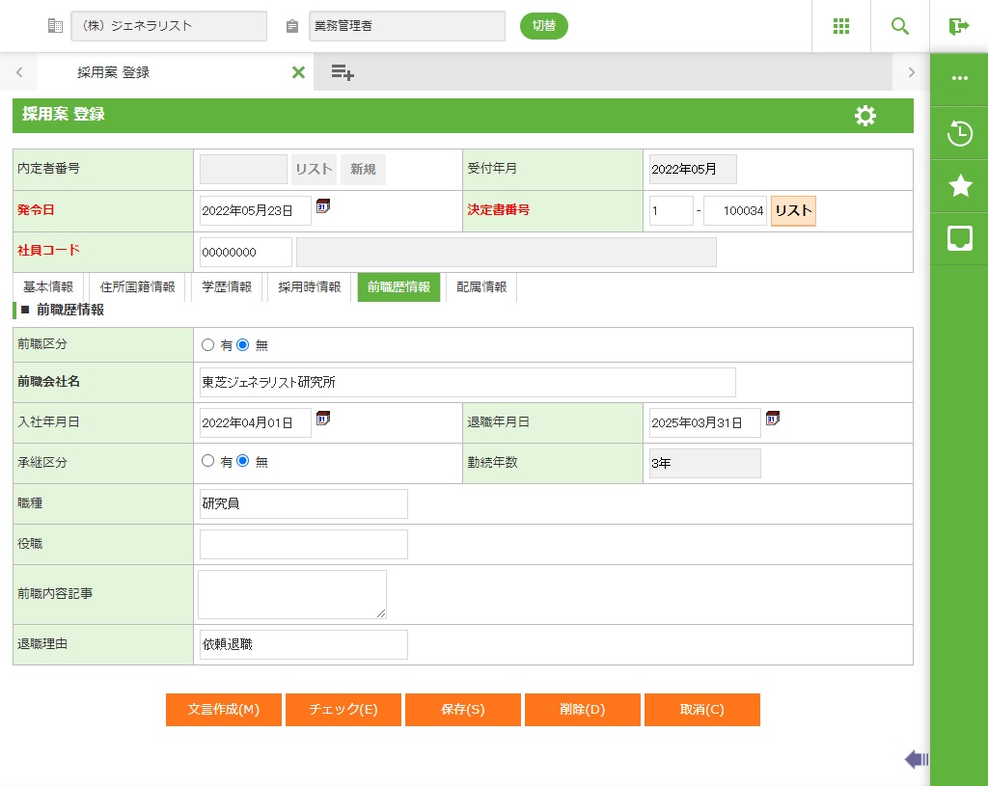Open the apps grid menu
Screen dimensions: 988x786
tap(840, 26)
